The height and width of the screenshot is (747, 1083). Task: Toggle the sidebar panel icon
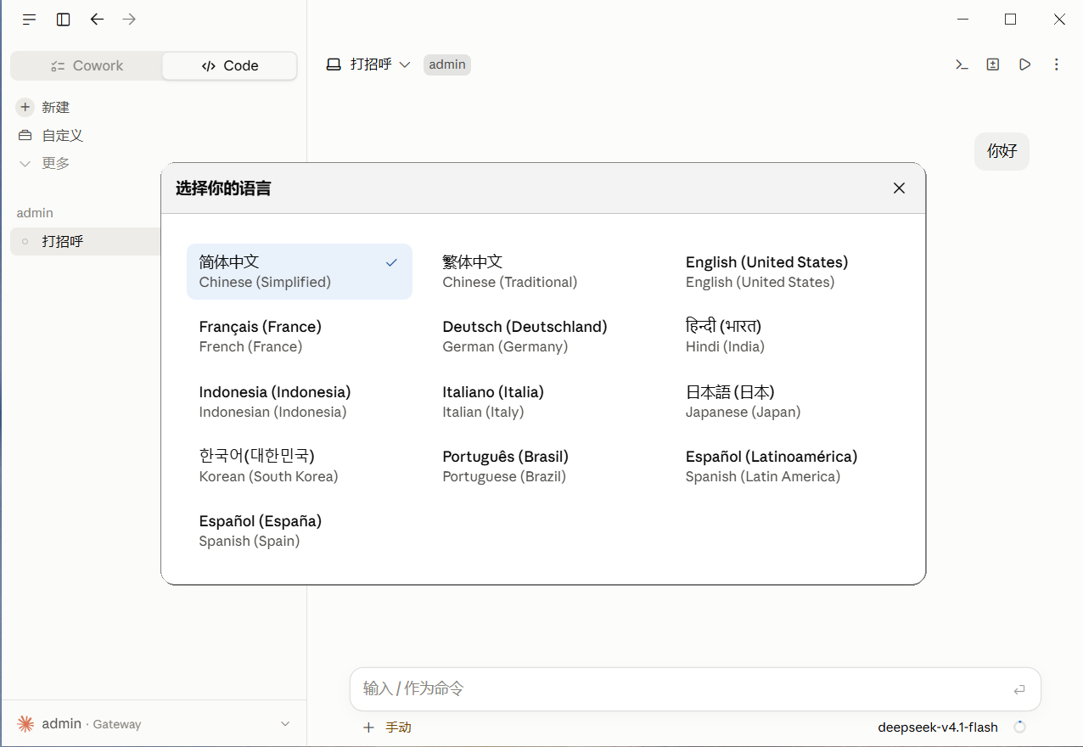pos(64,20)
